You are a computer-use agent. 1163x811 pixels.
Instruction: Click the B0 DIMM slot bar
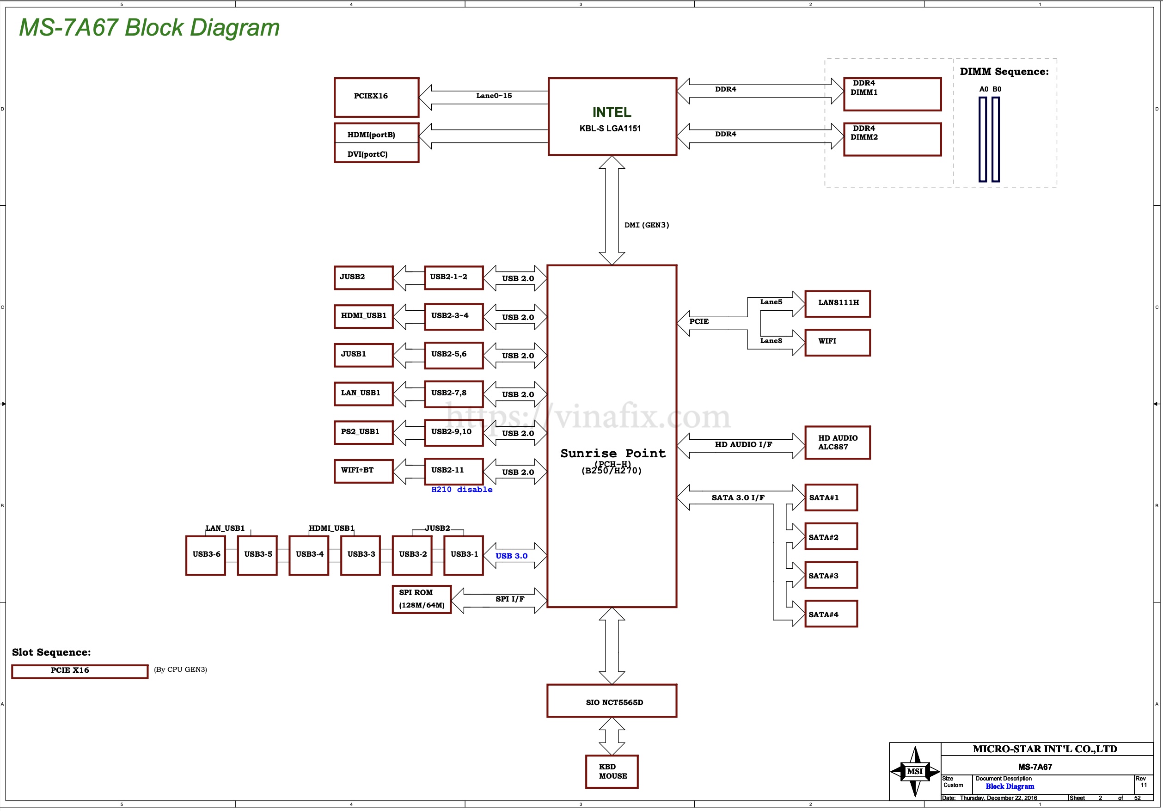tap(995, 139)
